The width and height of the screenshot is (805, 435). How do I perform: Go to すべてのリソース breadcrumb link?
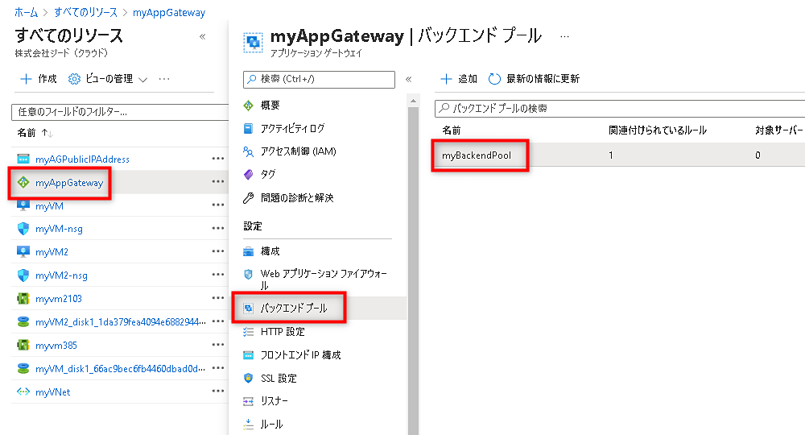(86, 12)
